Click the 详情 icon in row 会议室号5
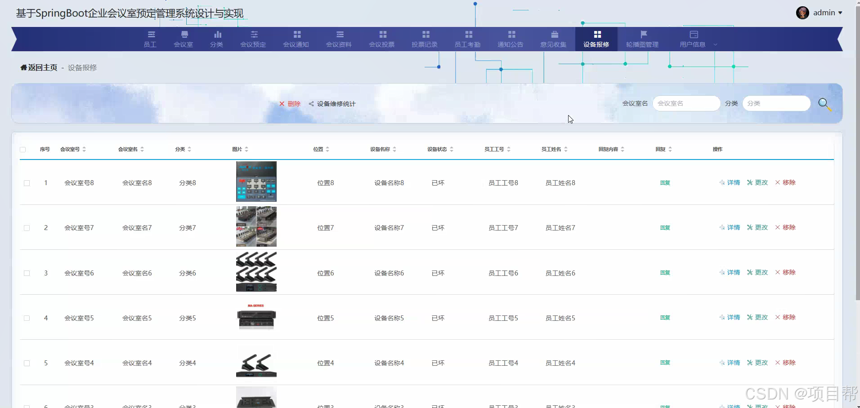The image size is (860, 408). (x=722, y=317)
